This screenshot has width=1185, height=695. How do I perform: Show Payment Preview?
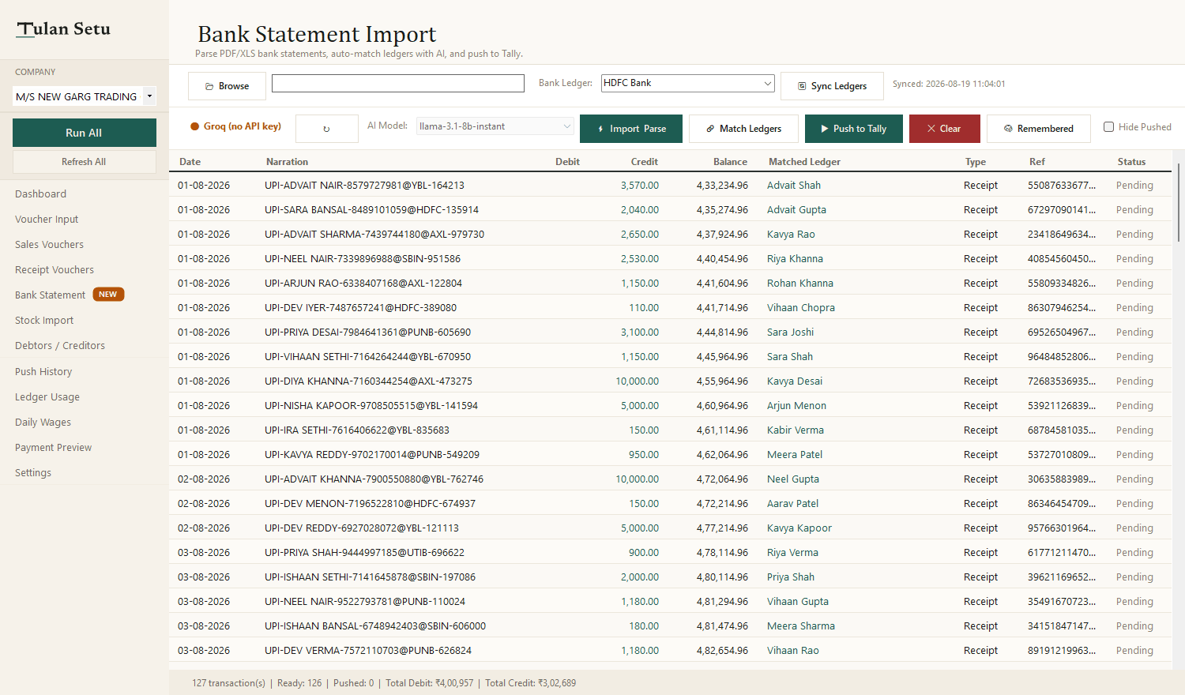(53, 447)
